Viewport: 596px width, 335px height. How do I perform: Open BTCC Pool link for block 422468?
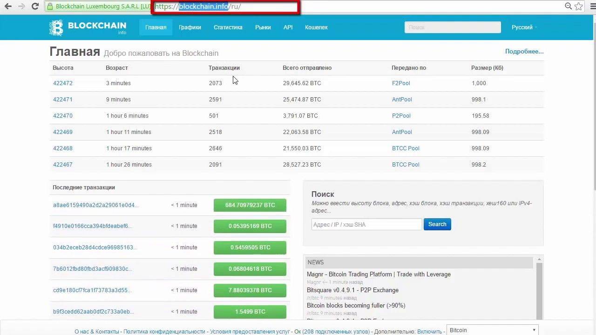pos(406,148)
